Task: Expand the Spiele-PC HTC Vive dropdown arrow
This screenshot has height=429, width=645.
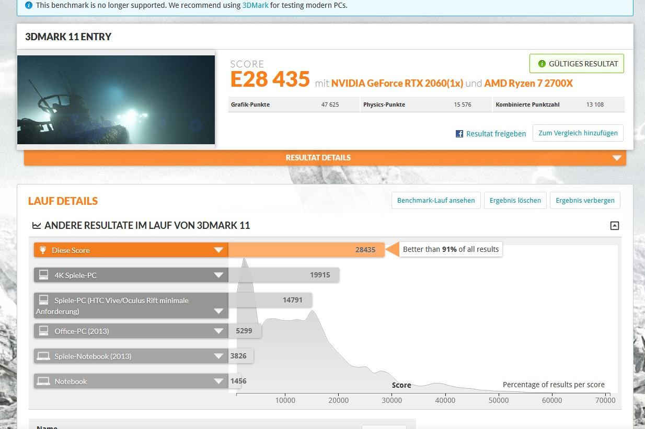Action: [218, 311]
